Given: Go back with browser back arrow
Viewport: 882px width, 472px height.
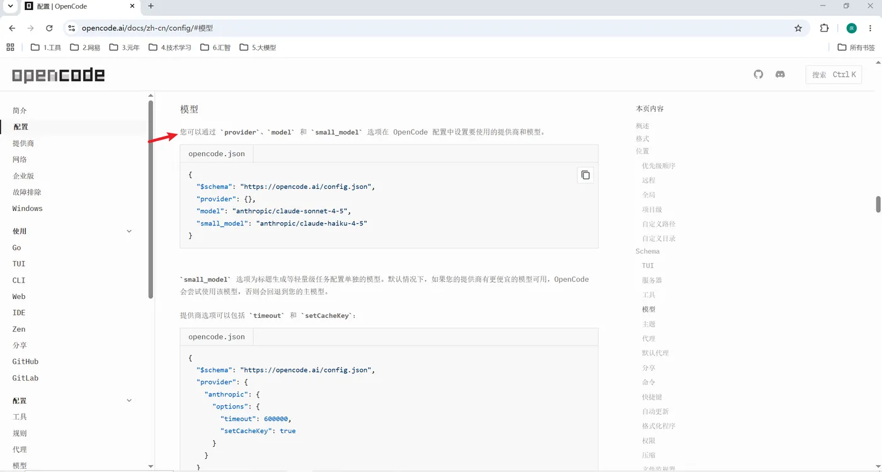Looking at the screenshot, I should click(12, 28).
